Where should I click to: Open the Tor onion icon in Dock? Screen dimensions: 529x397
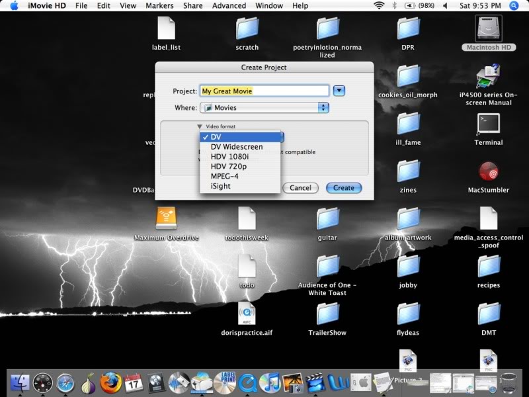pyautogui.click(x=89, y=383)
